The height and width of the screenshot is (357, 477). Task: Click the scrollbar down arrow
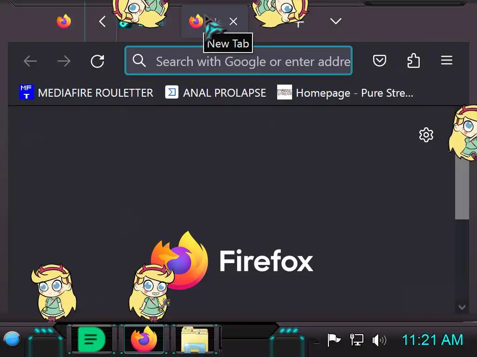point(462,307)
